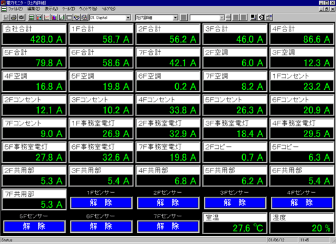Toggle the 7Fセンサー 解除 indicator
Image resolution: width=336 pixels, height=244 pixels.
[168, 226]
